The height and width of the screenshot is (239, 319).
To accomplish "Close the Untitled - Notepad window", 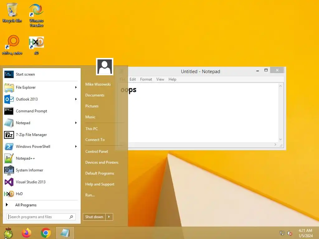I will point(277,70).
